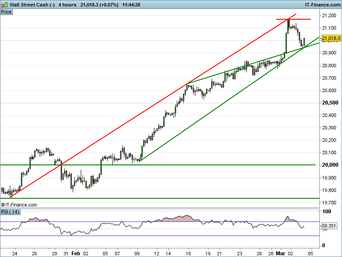Click the 20,200 price axis label

pos(329,140)
